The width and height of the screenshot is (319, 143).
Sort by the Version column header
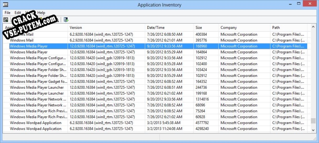(106, 27)
